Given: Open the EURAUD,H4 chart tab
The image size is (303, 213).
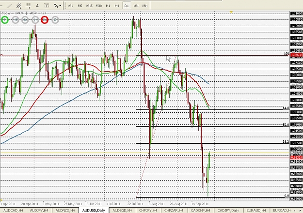Looking at the screenshot, I should click(256, 210).
